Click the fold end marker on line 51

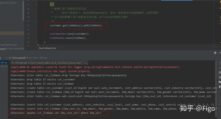click(x=37, y=21)
